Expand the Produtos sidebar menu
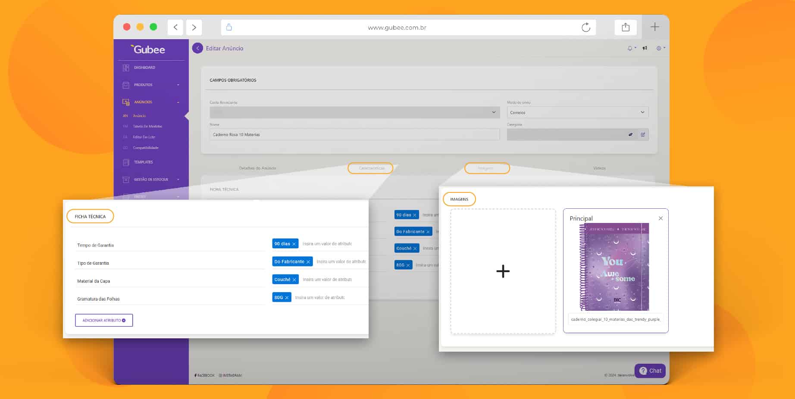 [151, 85]
